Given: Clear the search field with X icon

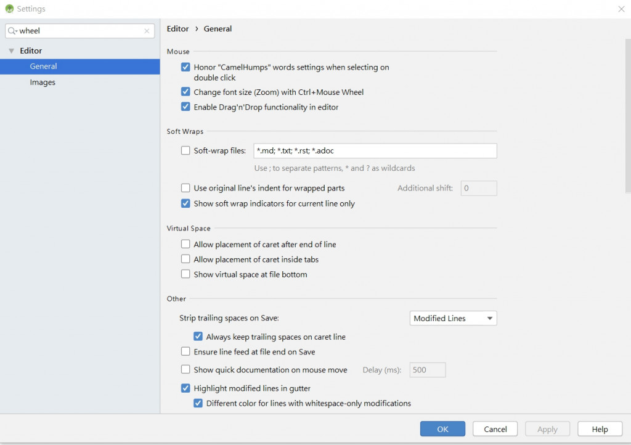Looking at the screenshot, I should click(147, 31).
